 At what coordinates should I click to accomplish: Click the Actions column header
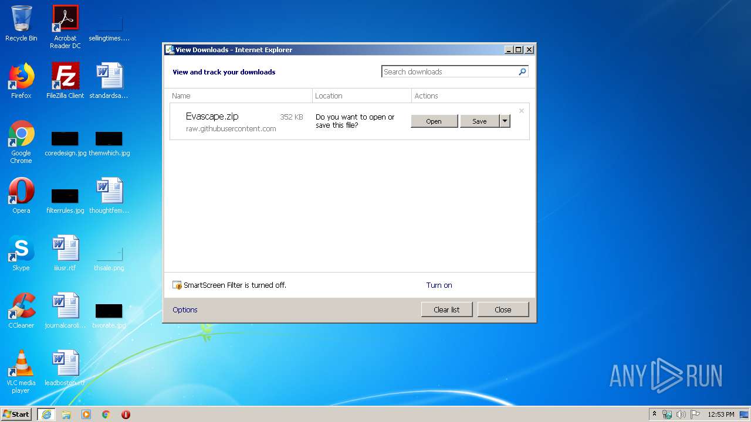(x=471, y=96)
